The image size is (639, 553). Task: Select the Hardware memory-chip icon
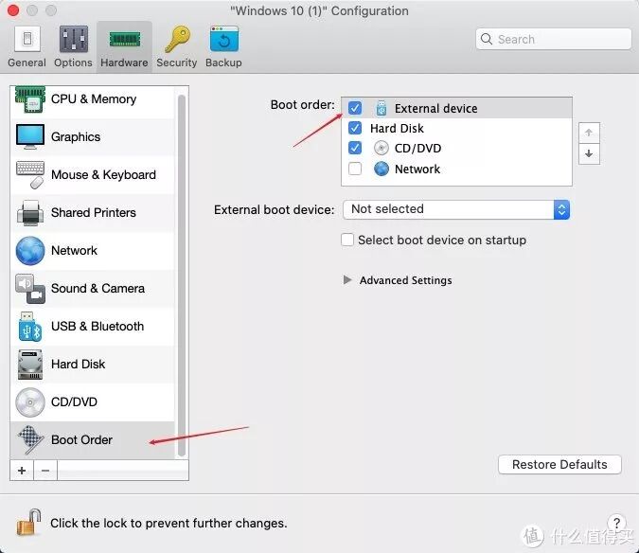[125, 40]
